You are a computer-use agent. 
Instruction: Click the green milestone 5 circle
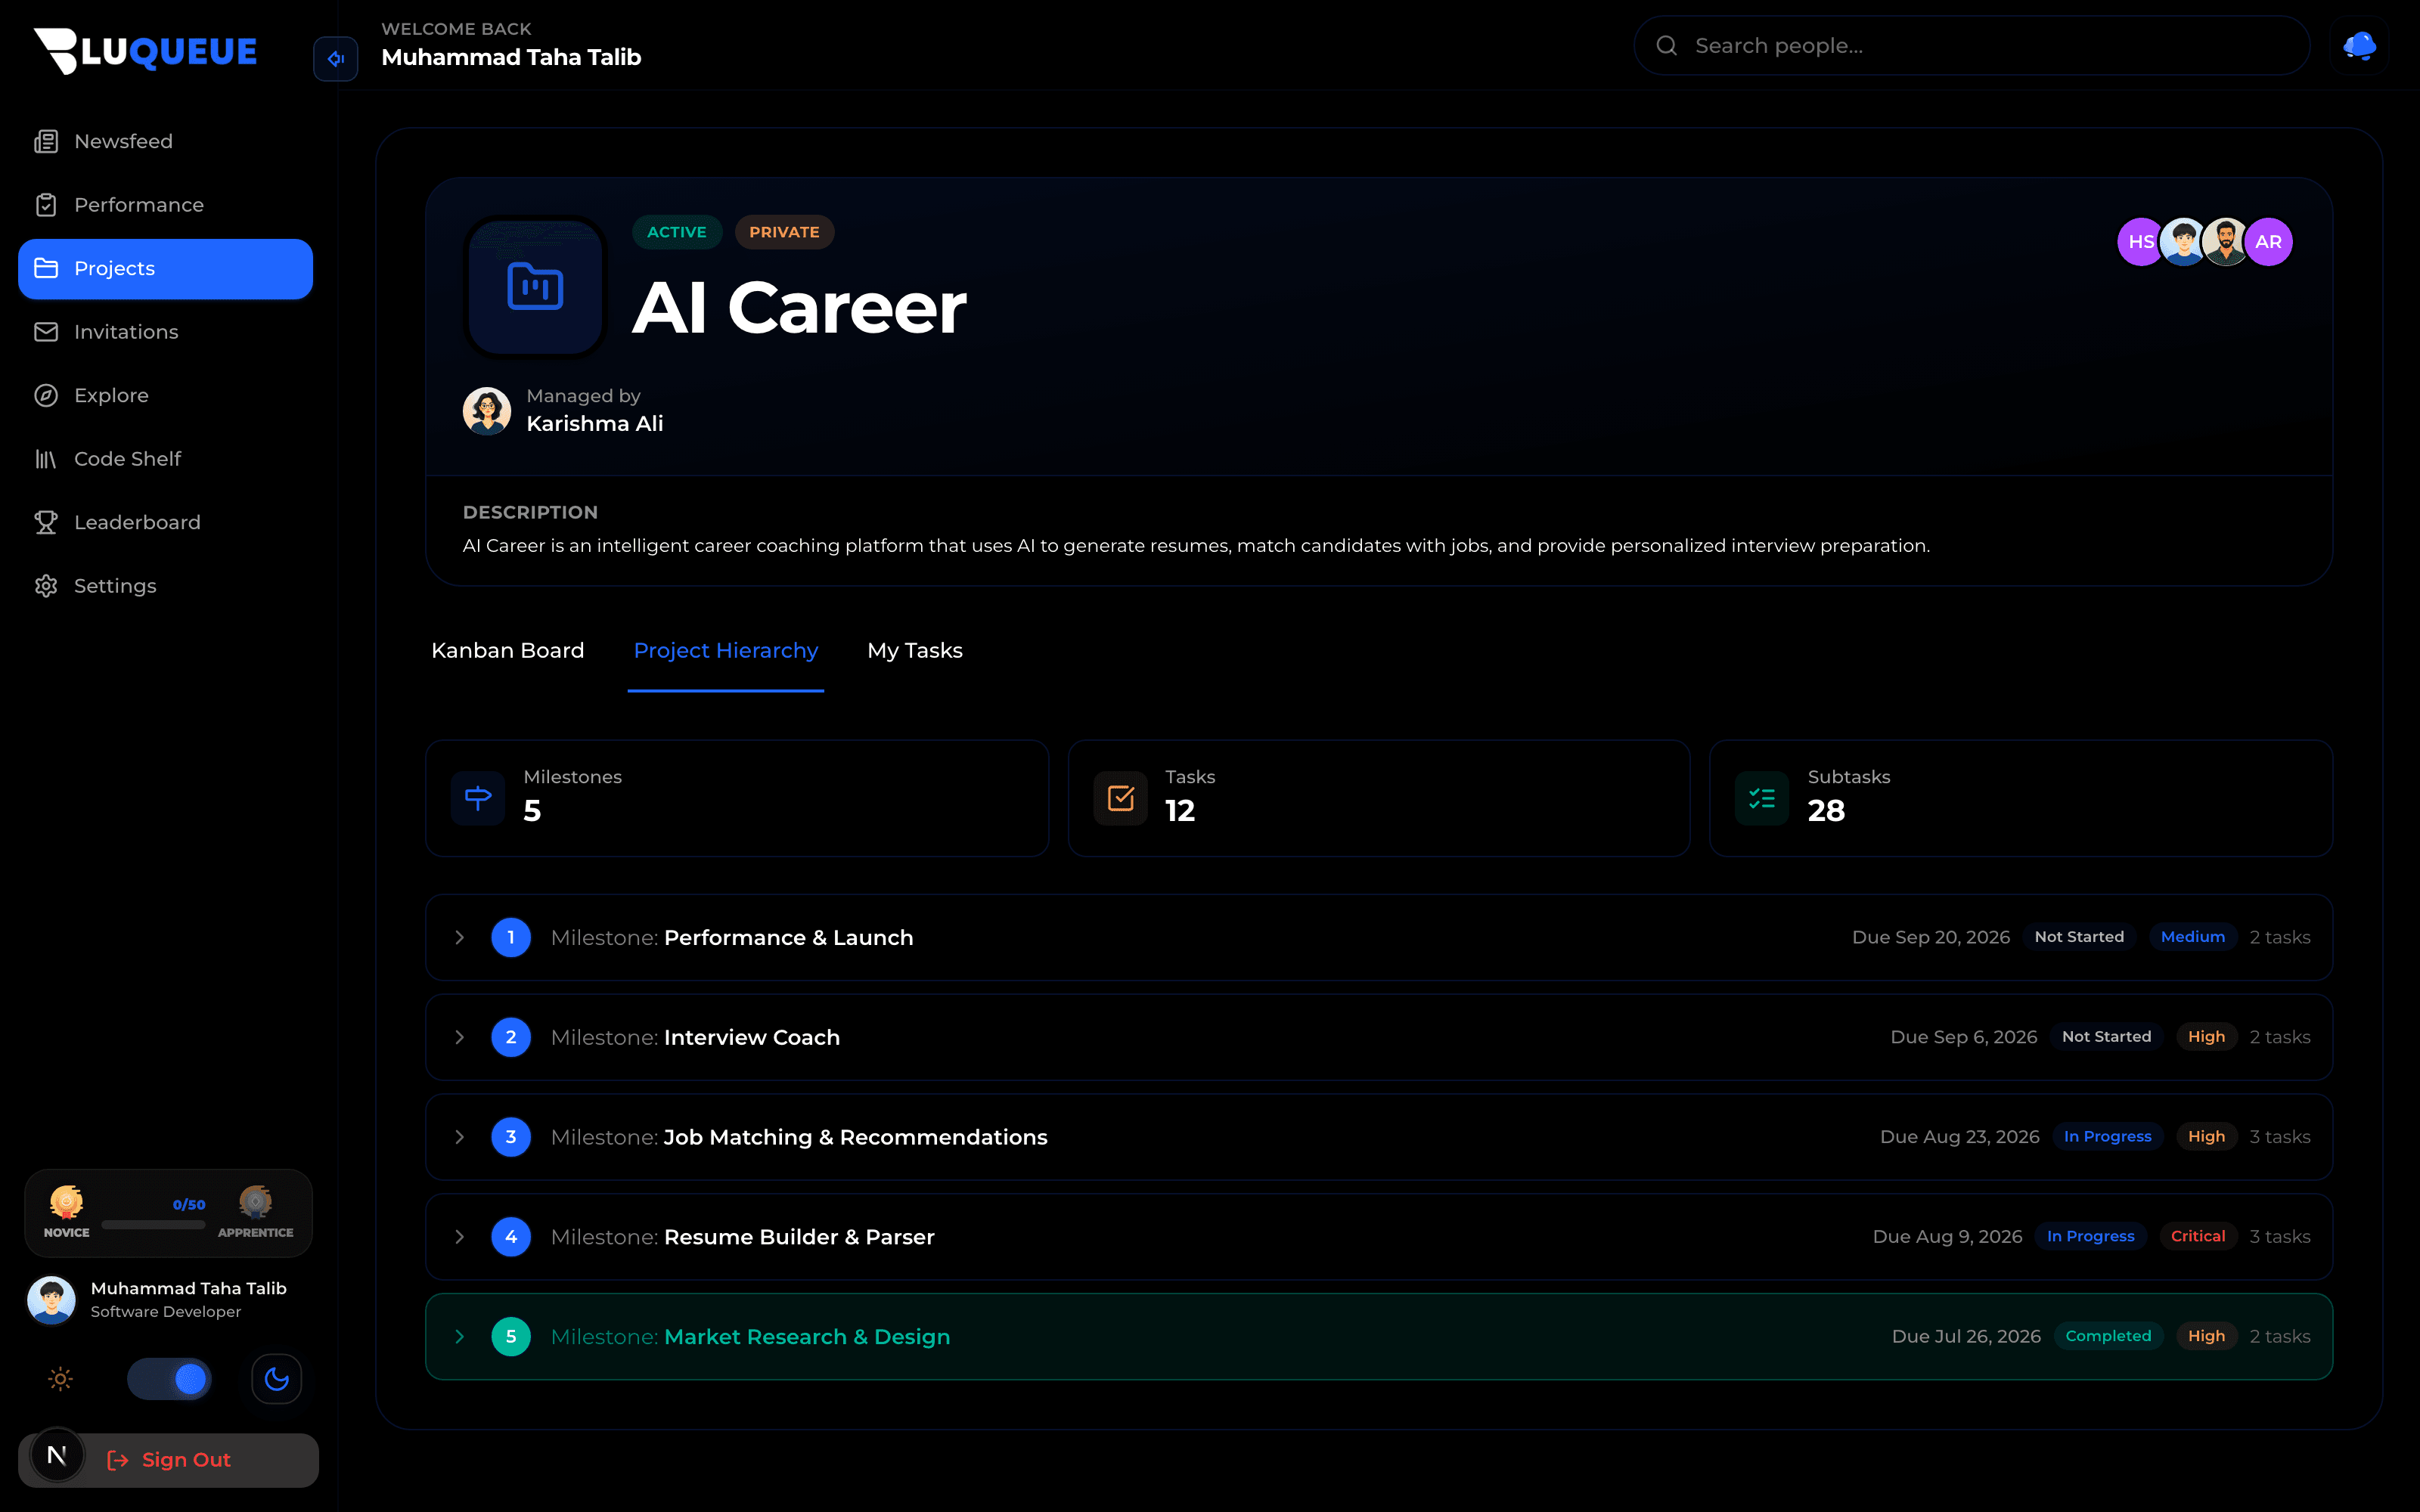511,1337
